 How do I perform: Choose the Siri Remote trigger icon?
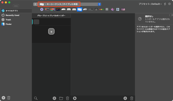[x=91, y=9]
